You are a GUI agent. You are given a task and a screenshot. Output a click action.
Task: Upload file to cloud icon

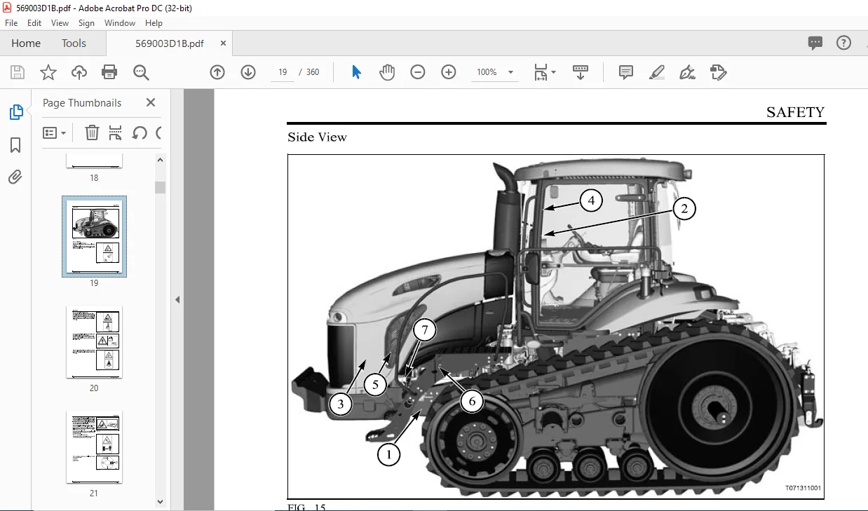coord(79,72)
